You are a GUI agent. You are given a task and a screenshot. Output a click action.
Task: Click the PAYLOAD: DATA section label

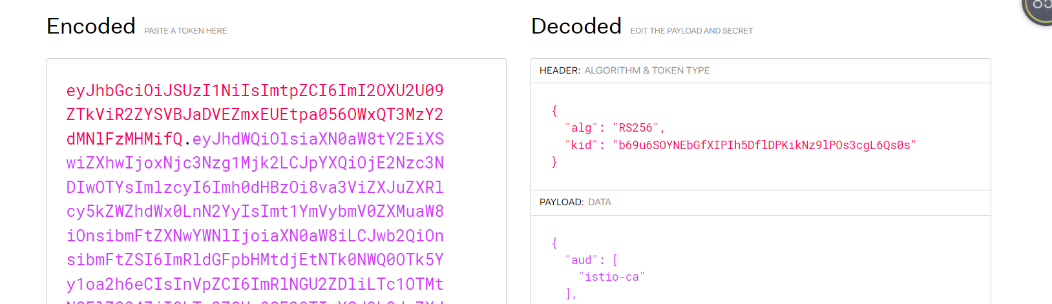click(575, 202)
